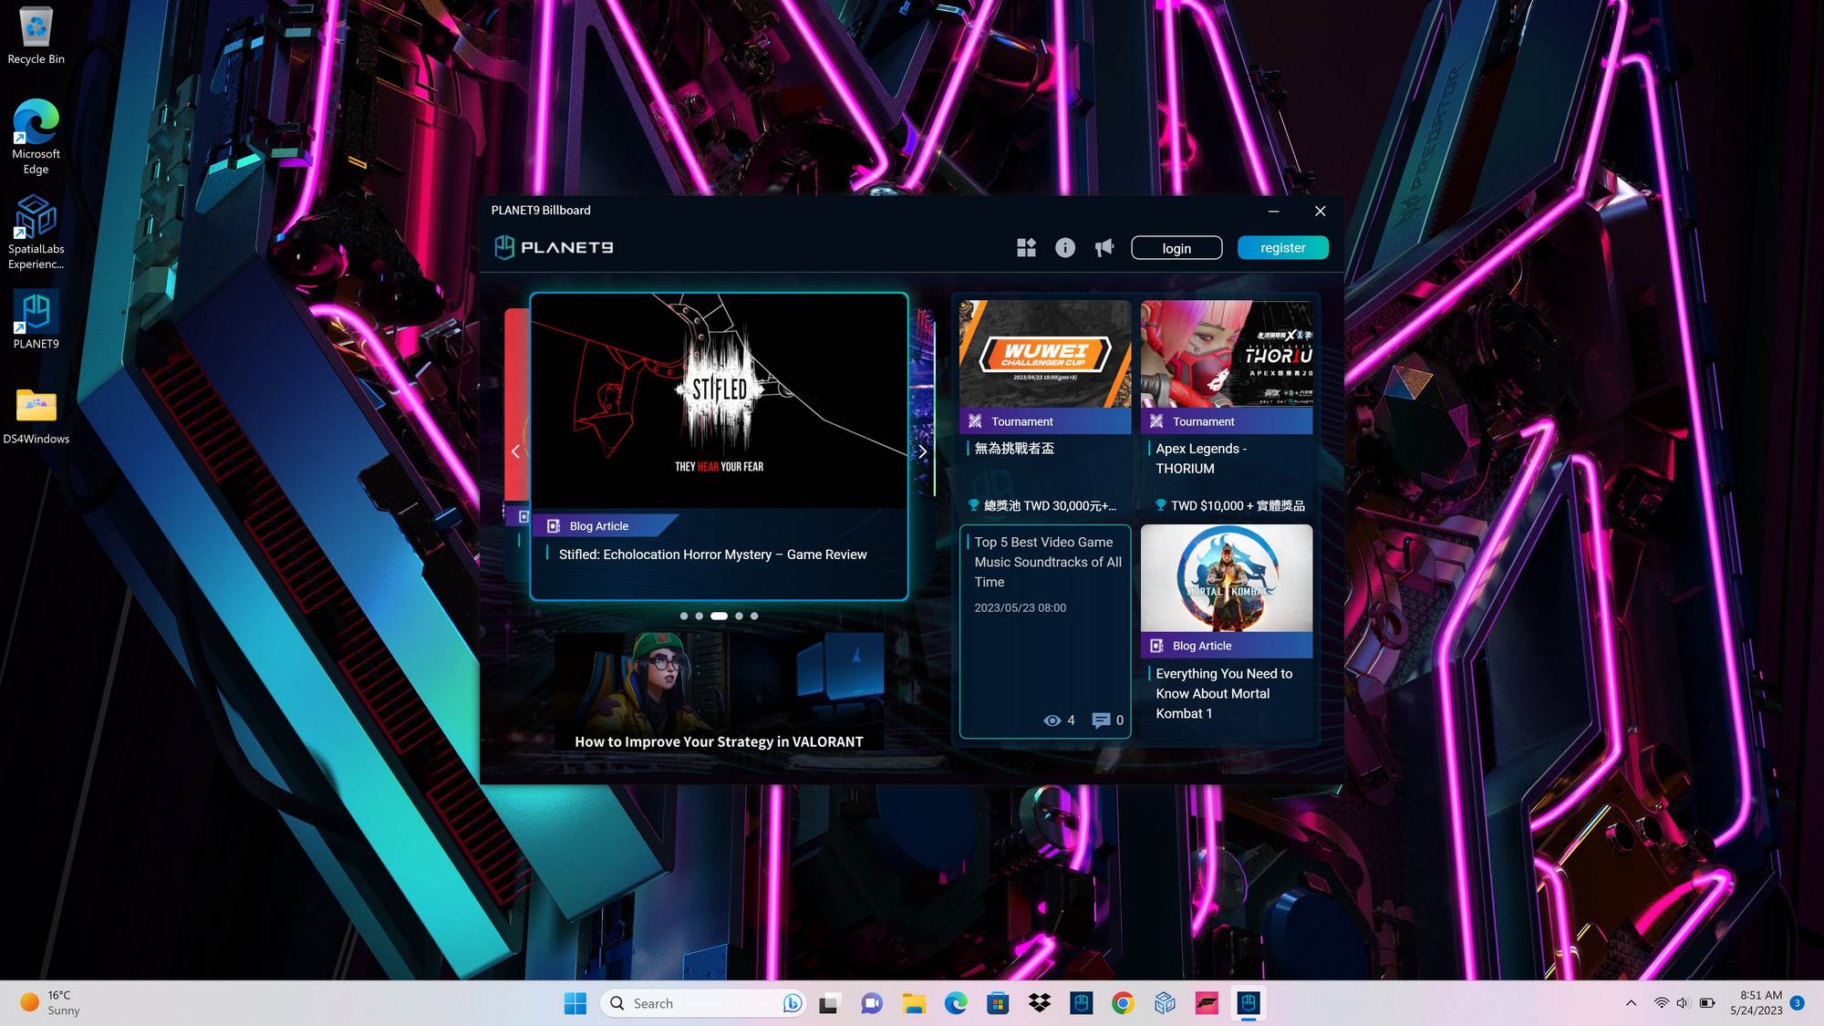Viewport: 1824px width, 1026px height.
Task: Open the PLANET9 desktop shortcut
Action: coord(36,319)
